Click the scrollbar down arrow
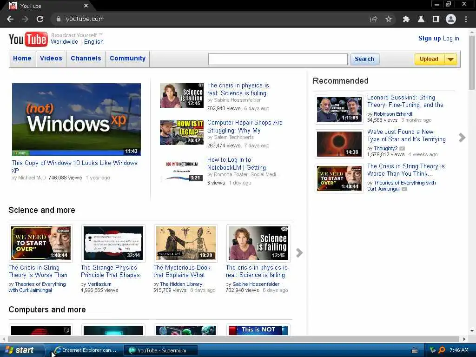 (x=472, y=331)
